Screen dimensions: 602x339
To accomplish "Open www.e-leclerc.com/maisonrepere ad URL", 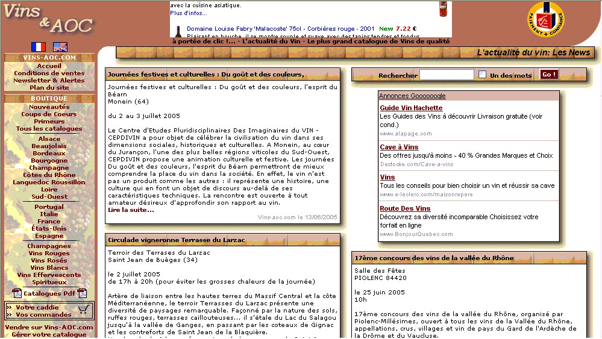I will pos(426,194).
